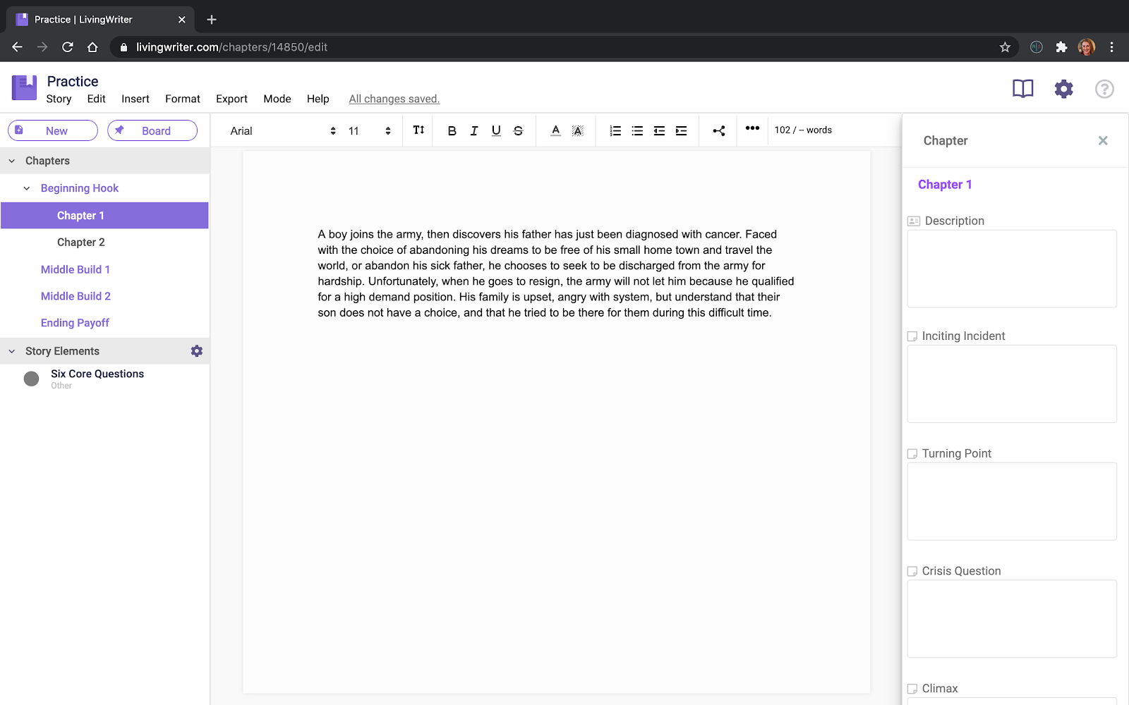
Task: Select Chapter 1 in the sidebar
Action: (x=104, y=216)
